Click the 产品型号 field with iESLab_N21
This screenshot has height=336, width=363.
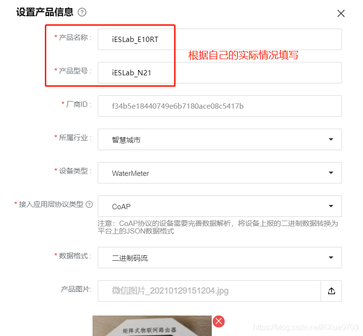click(x=220, y=72)
